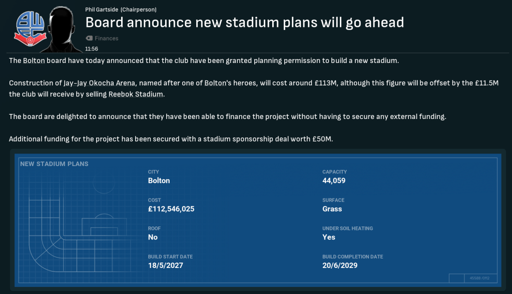Click the 11:56 timestamp
The height and width of the screenshot is (294, 512).
pos(91,49)
